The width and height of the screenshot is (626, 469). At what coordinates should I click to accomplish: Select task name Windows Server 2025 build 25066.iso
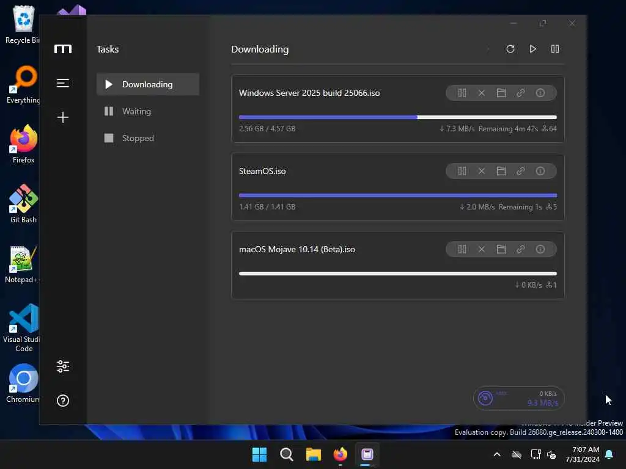point(309,93)
